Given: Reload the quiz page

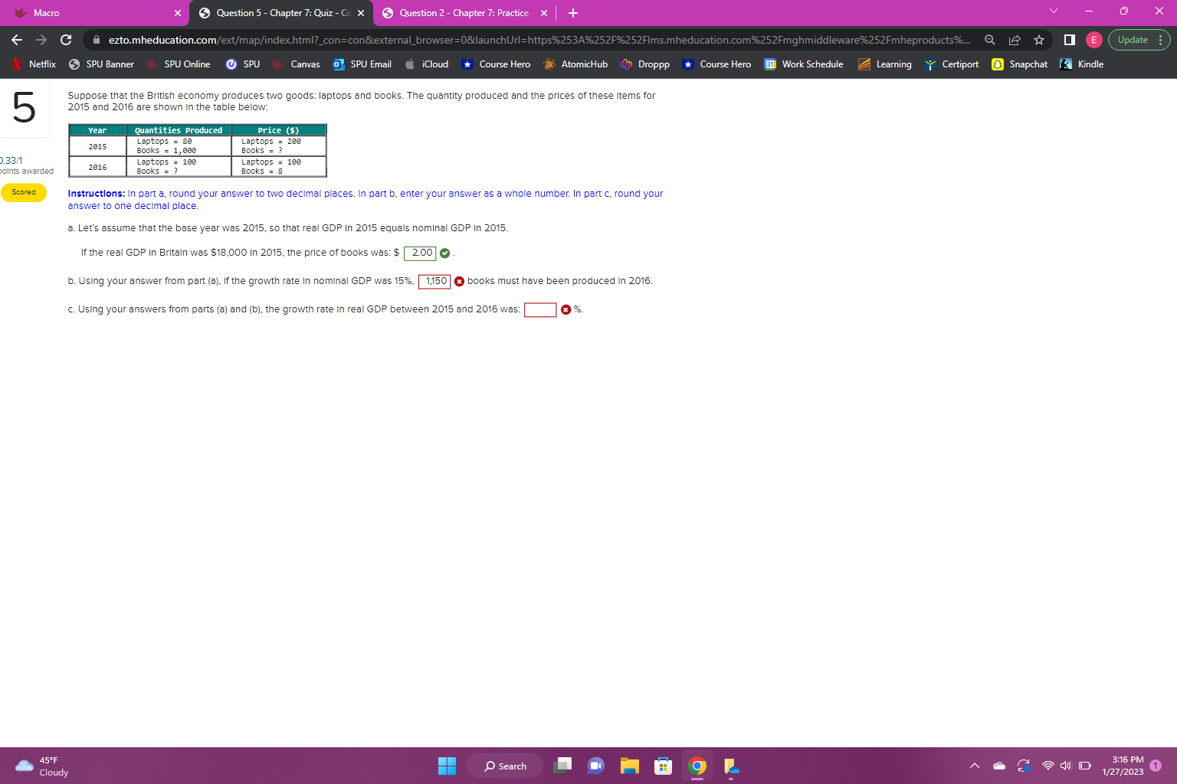Looking at the screenshot, I should [x=65, y=40].
